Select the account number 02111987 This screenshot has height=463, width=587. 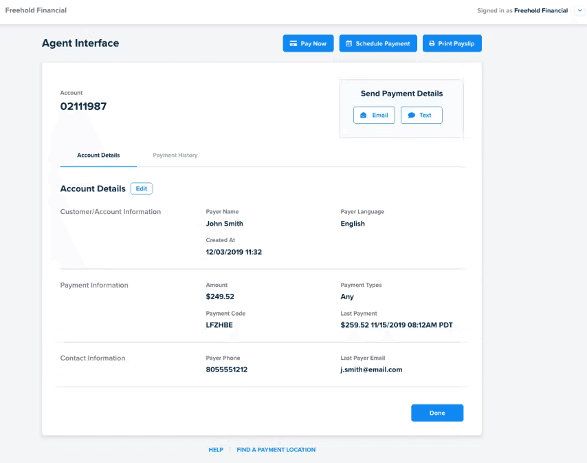coord(83,107)
